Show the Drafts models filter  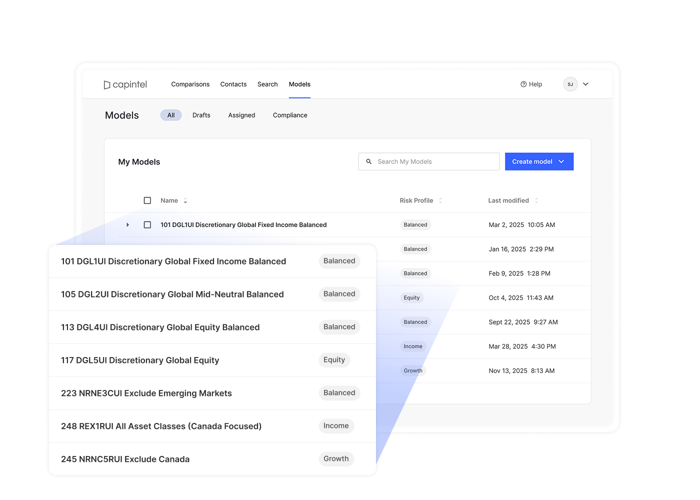click(x=201, y=115)
